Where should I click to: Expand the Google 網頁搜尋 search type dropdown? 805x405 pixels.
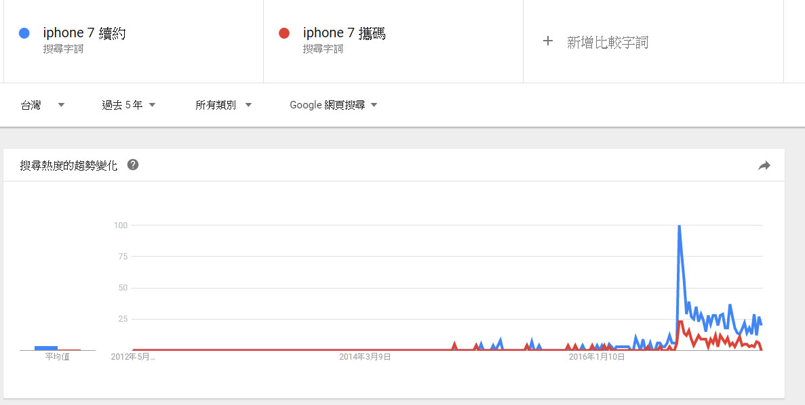(x=333, y=105)
